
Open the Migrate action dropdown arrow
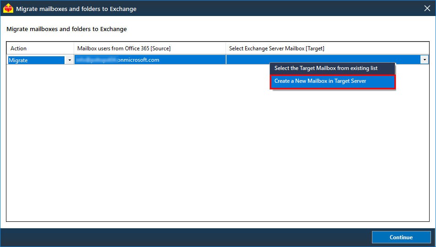click(x=70, y=60)
